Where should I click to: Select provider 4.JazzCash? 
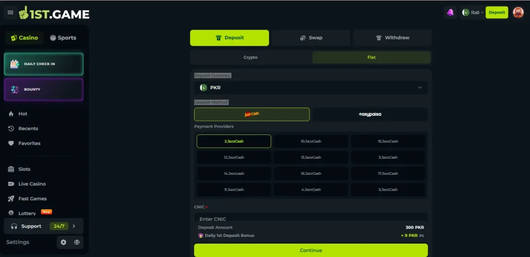click(311, 190)
